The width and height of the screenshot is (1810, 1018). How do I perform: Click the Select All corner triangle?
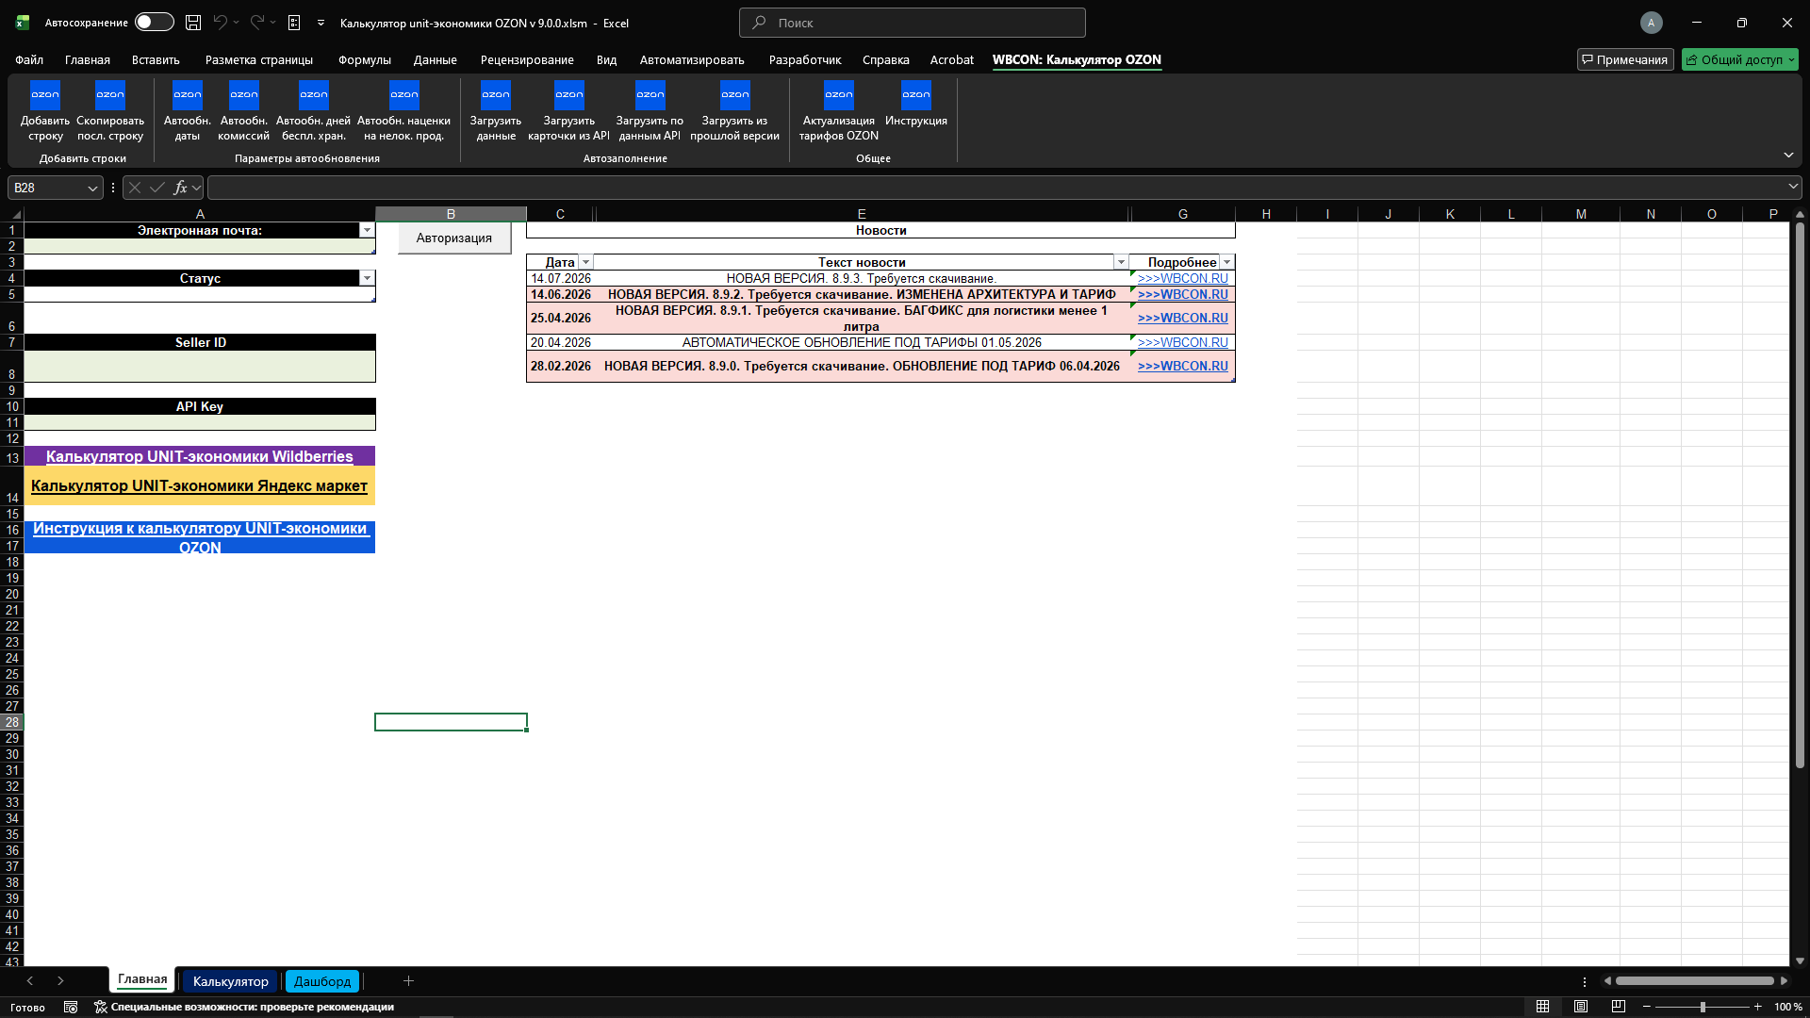(x=16, y=214)
